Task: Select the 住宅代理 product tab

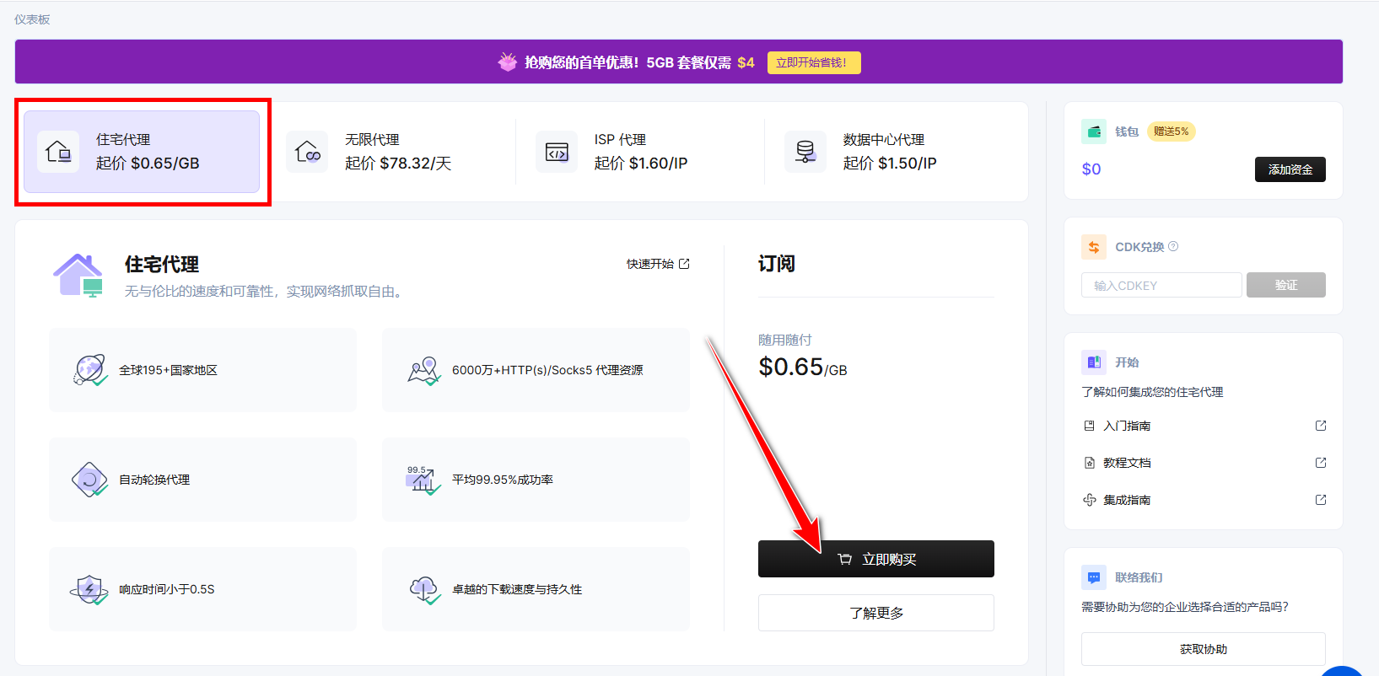Action: pos(142,152)
